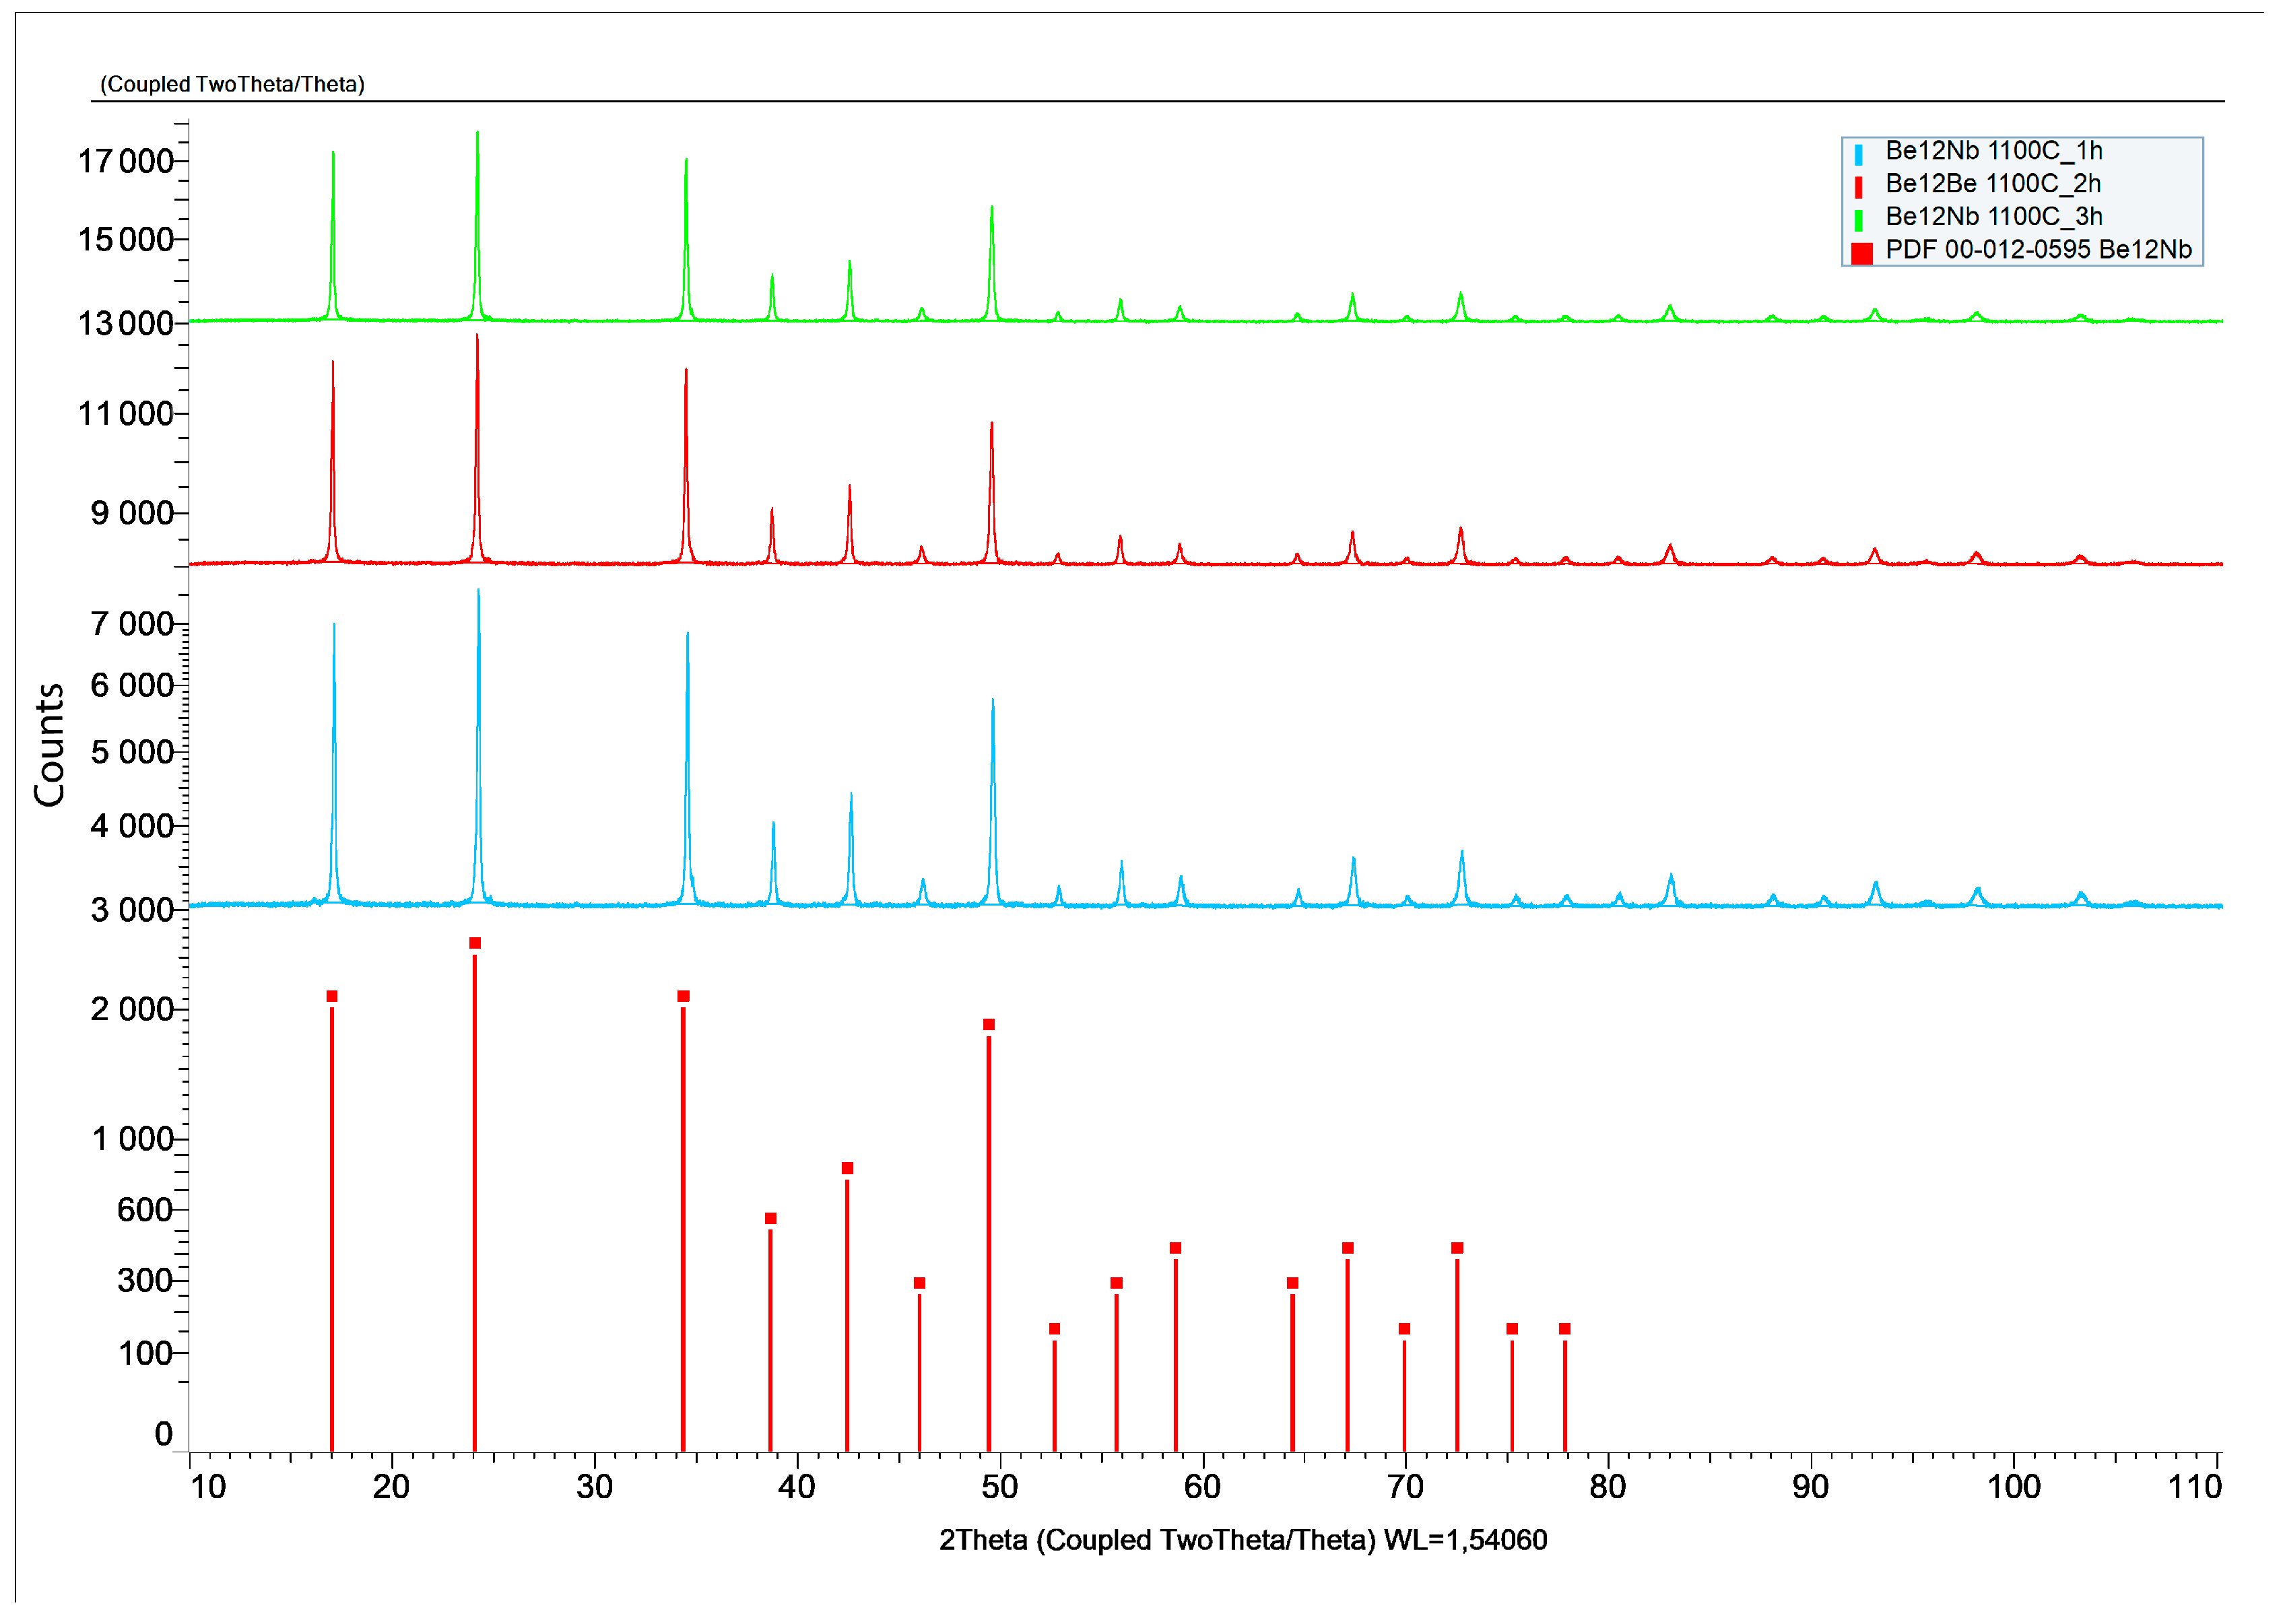Click the Coupled TwoTheta/Theta header text
2281x1624 pixels.
click(x=232, y=84)
